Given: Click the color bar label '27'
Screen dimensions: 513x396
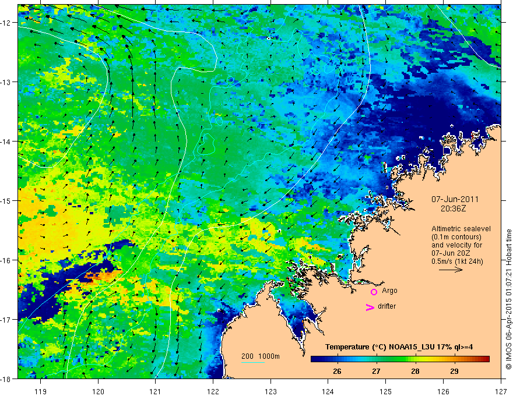Looking at the screenshot, I should [376, 371].
